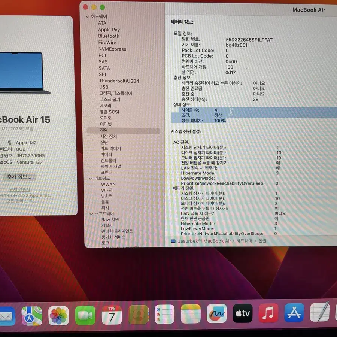Collapse the 하드웨어 section in sidebar
This screenshot has width=337, height=337.
point(87,16)
